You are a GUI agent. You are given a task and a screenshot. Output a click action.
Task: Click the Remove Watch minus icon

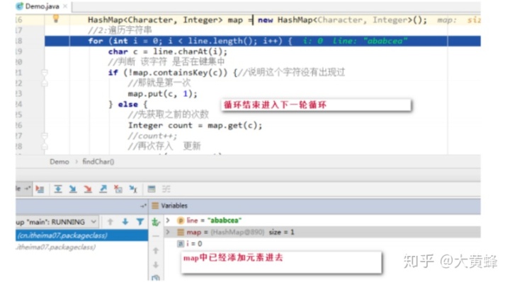[x=156, y=236]
